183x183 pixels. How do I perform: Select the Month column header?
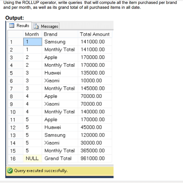pos(33,34)
